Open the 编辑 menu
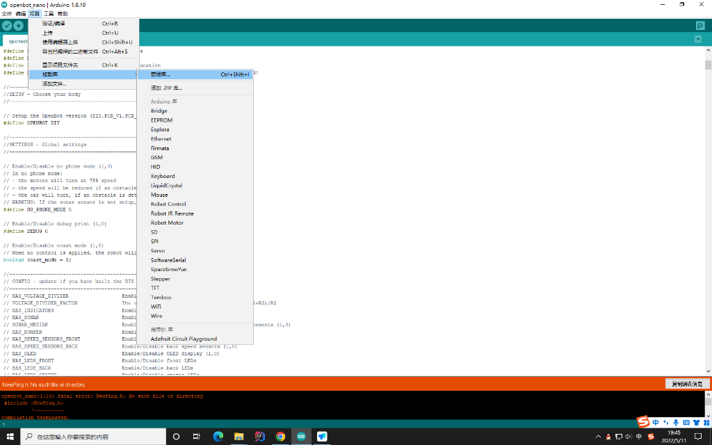 tap(20, 14)
